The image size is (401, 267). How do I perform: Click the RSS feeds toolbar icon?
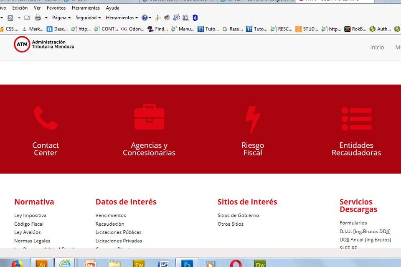point(10,18)
